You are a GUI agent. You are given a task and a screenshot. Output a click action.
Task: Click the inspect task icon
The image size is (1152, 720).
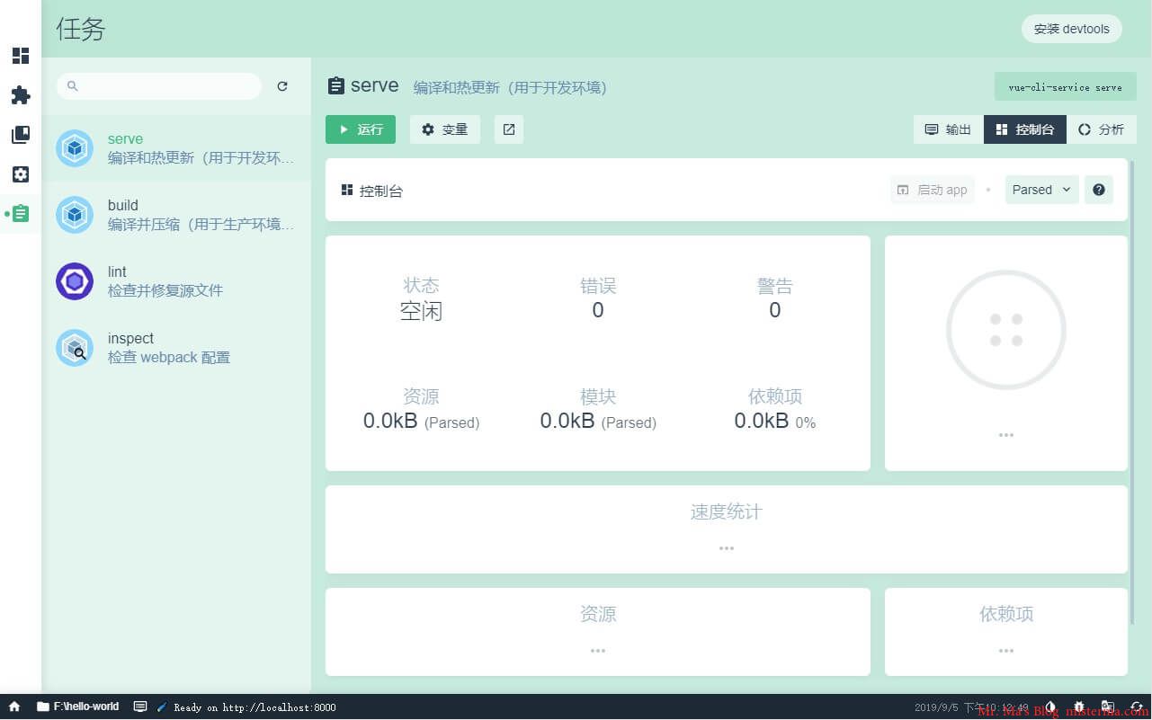(75, 348)
